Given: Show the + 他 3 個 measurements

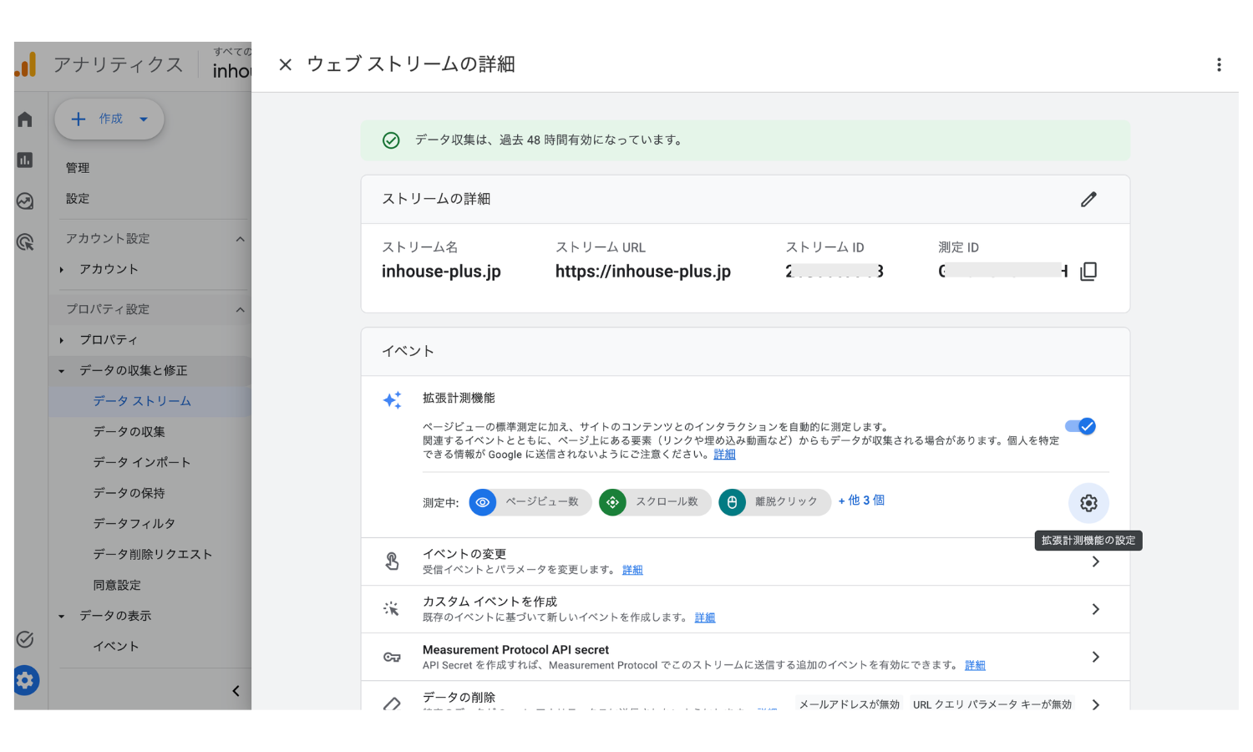Looking at the screenshot, I should [861, 500].
